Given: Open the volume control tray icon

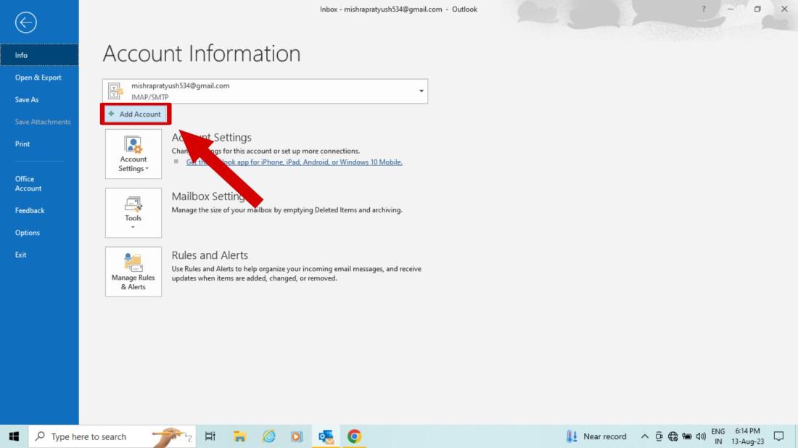Looking at the screenshot, I should (x=701, y=436).
